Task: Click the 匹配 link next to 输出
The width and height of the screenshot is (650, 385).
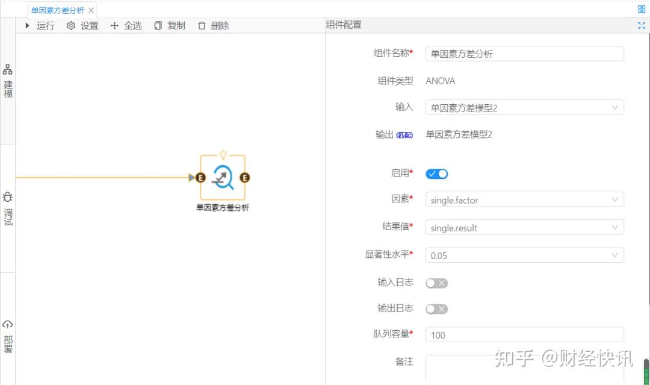Action: 404,135
